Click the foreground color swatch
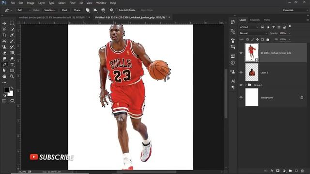 coord(6,89)
